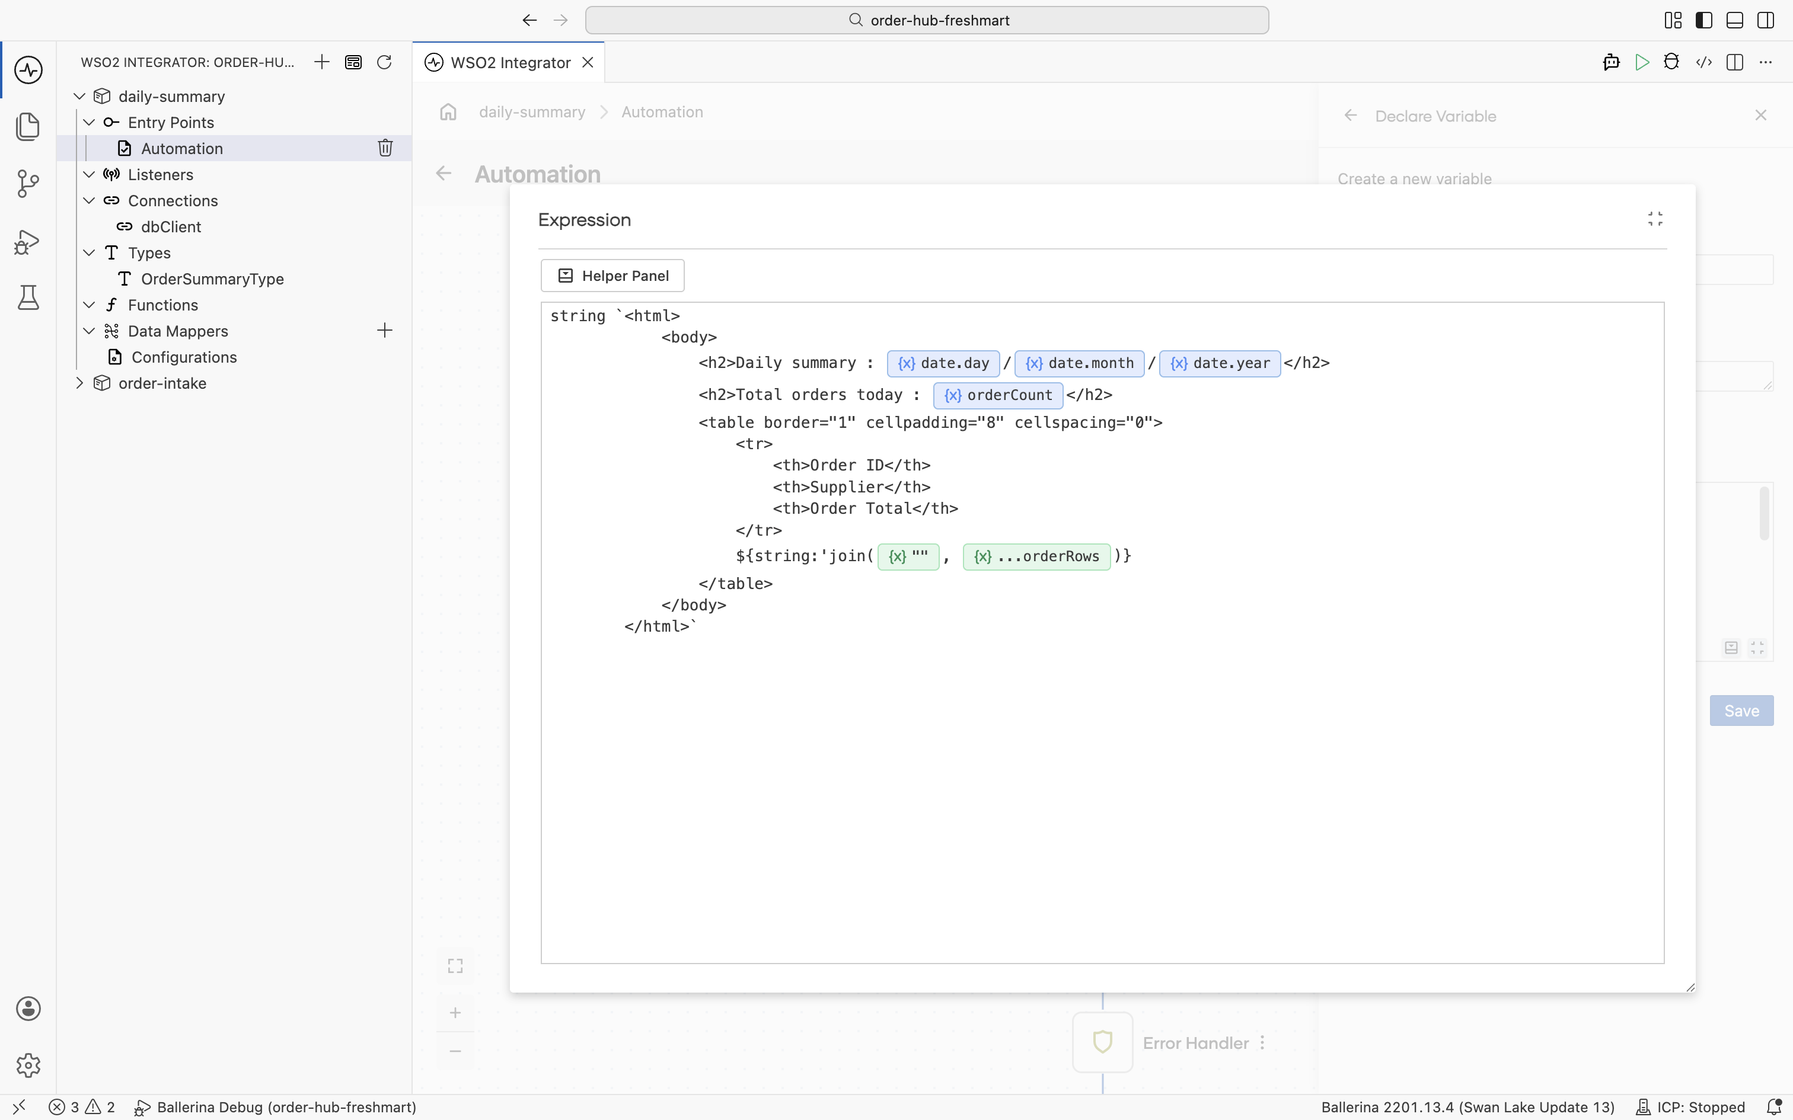Collapse the Data Mappers node

click(x=89, y=331)
